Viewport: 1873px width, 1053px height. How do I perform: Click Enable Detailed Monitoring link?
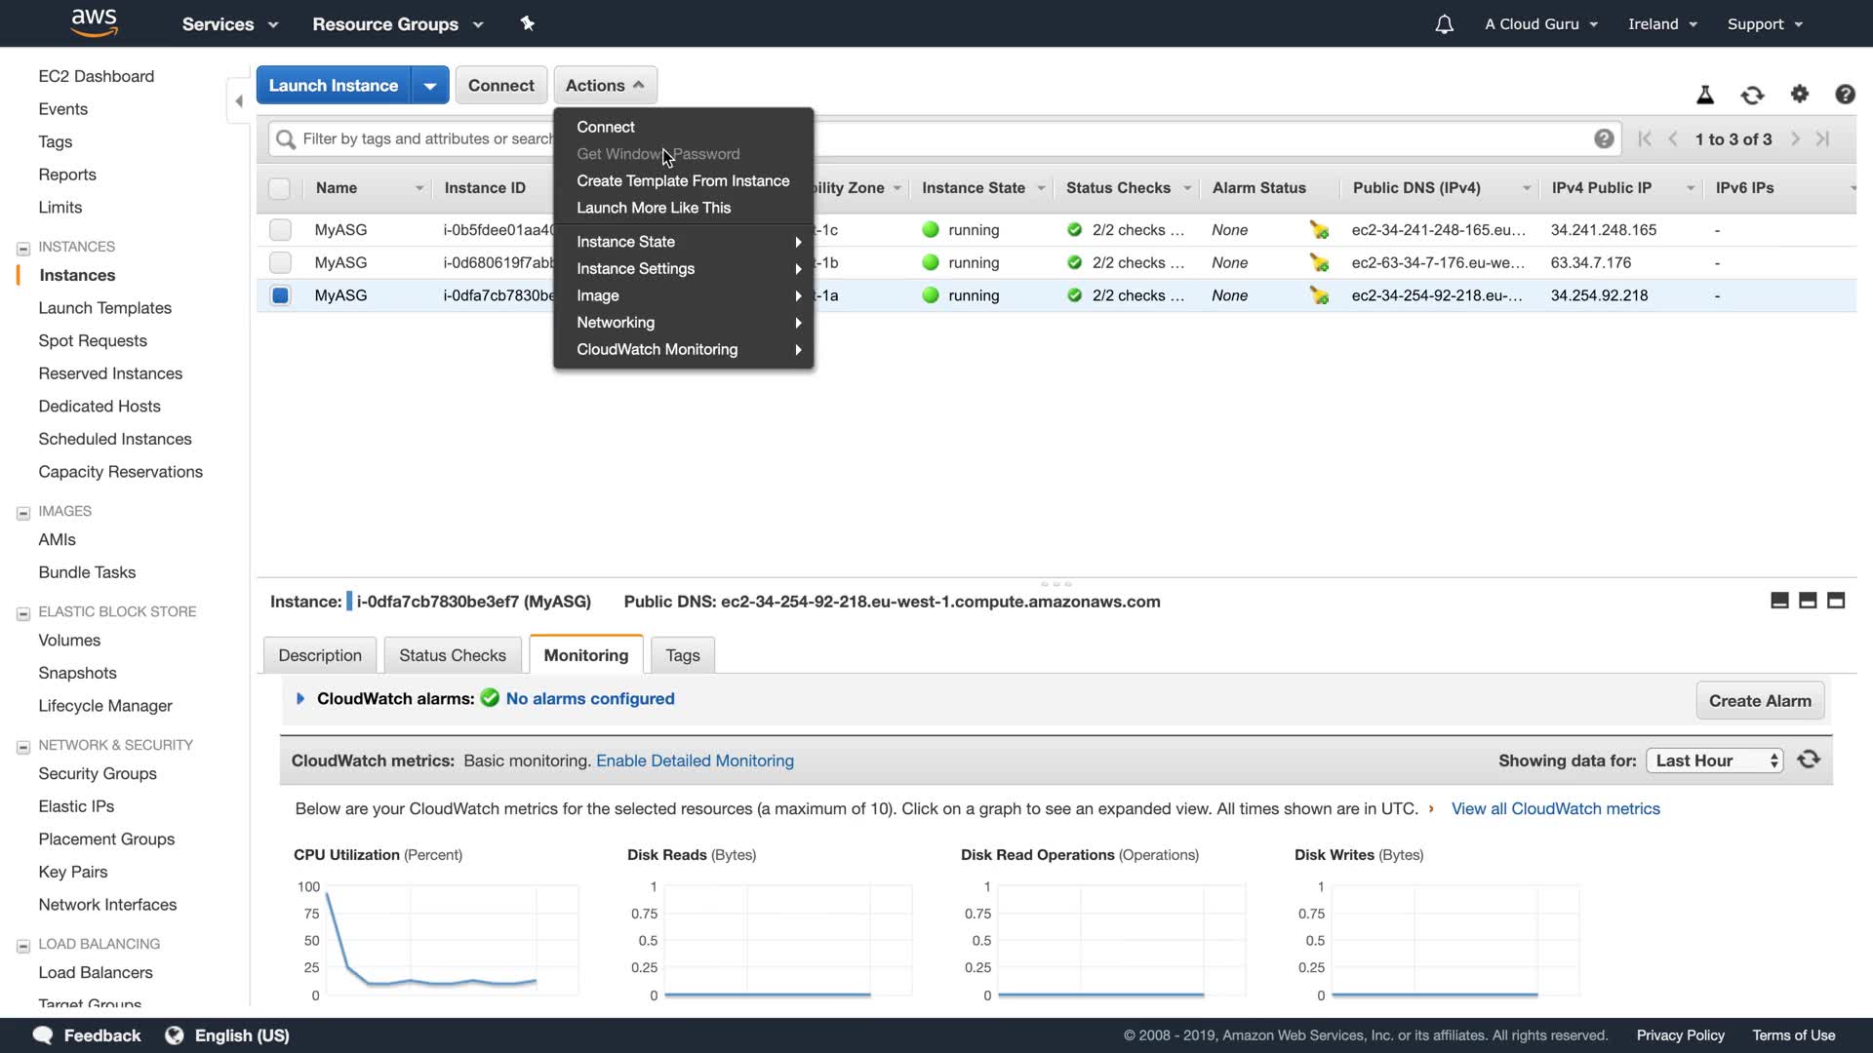695,760
